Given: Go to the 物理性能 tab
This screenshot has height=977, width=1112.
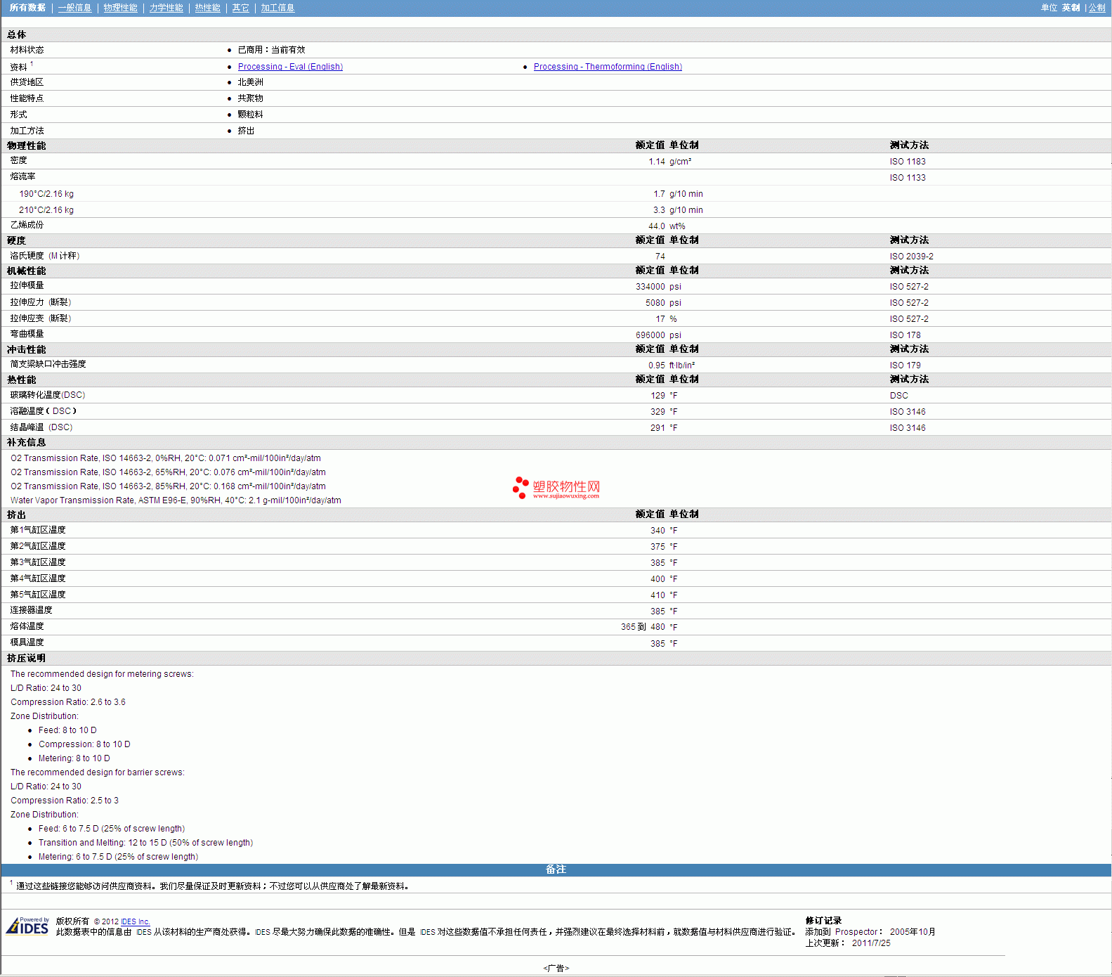Looking at the screenshot, I should (120, 8).
